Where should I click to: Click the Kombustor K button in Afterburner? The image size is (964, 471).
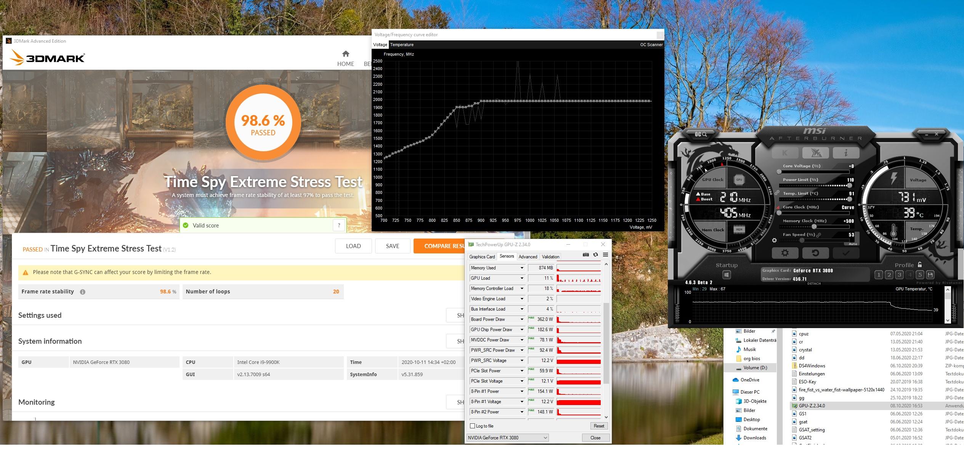click(x=784, y=153)
